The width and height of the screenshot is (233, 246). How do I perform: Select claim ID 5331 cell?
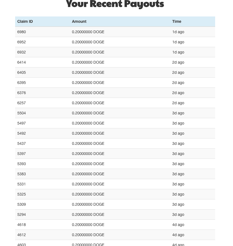pos(22,184)
